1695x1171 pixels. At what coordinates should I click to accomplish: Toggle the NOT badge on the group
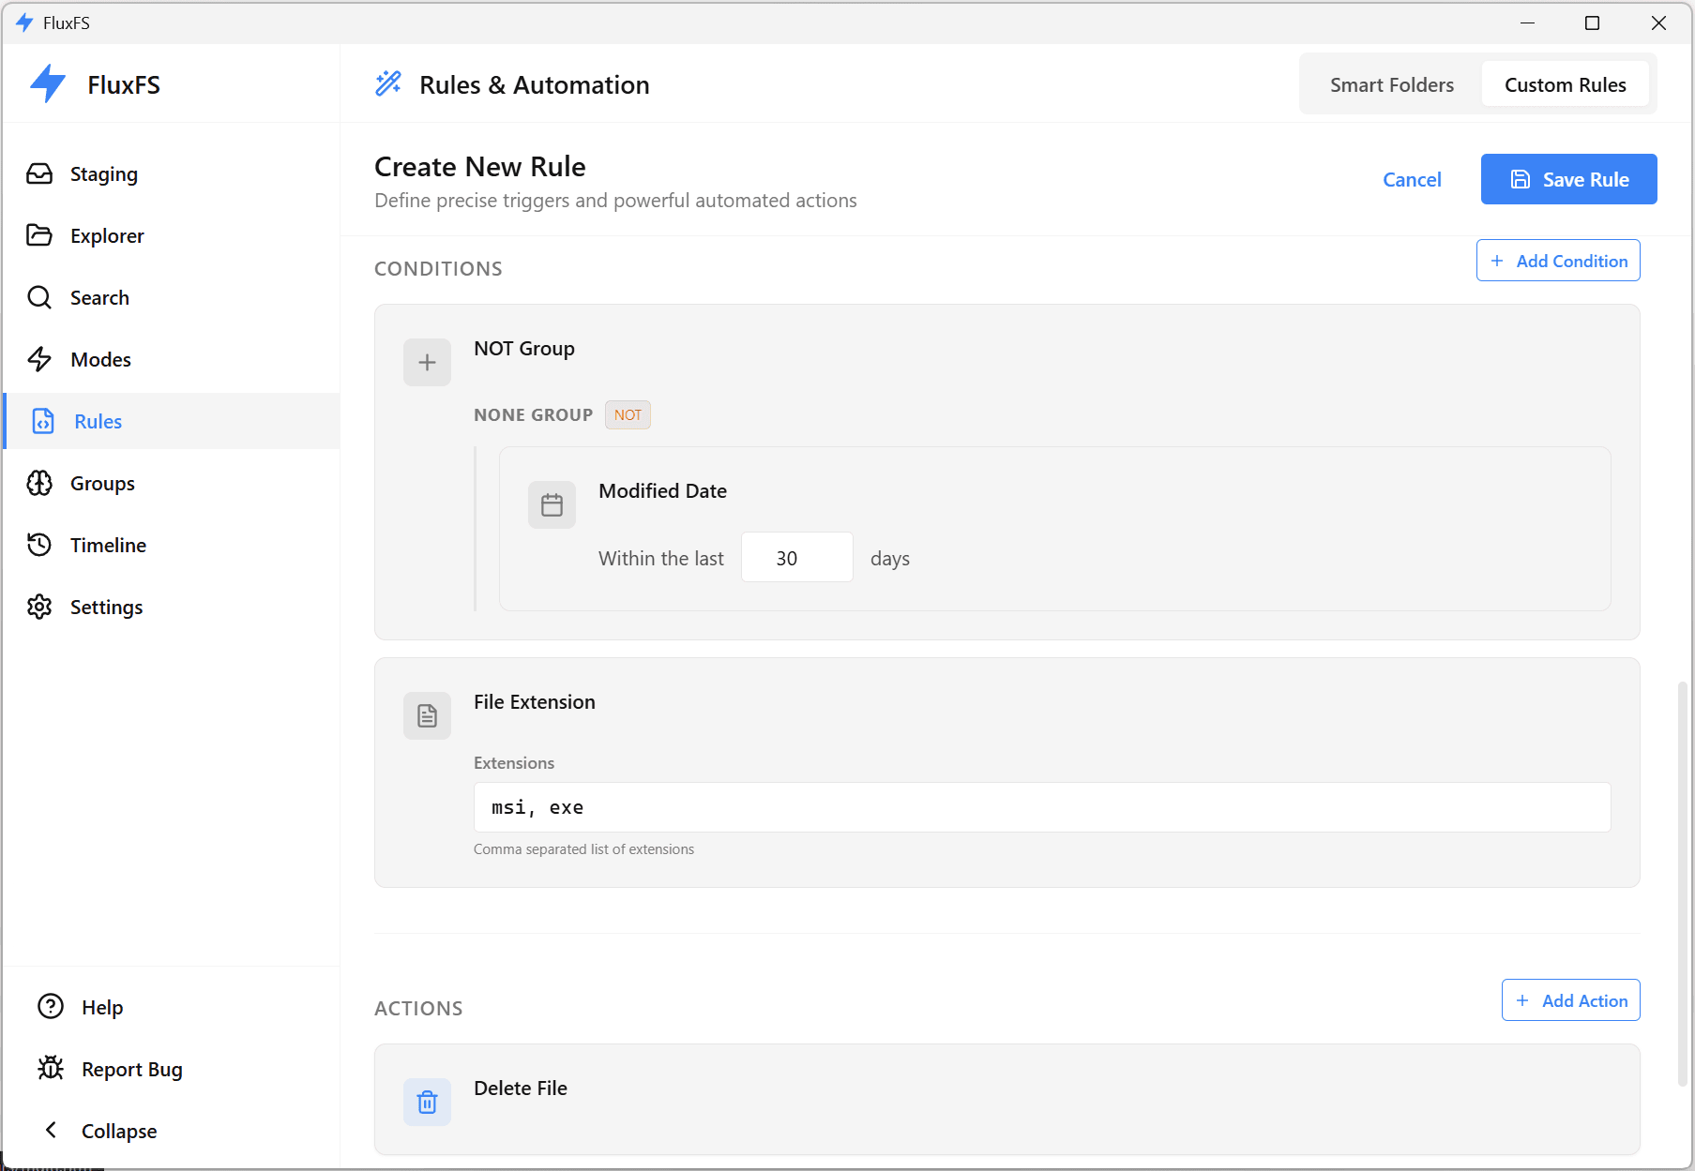(x=628, y=415)
